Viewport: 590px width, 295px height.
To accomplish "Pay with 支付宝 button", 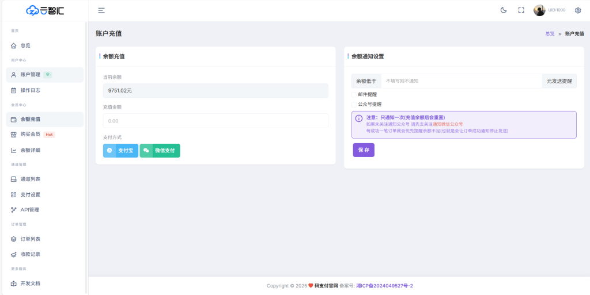I will coord(121,151).
